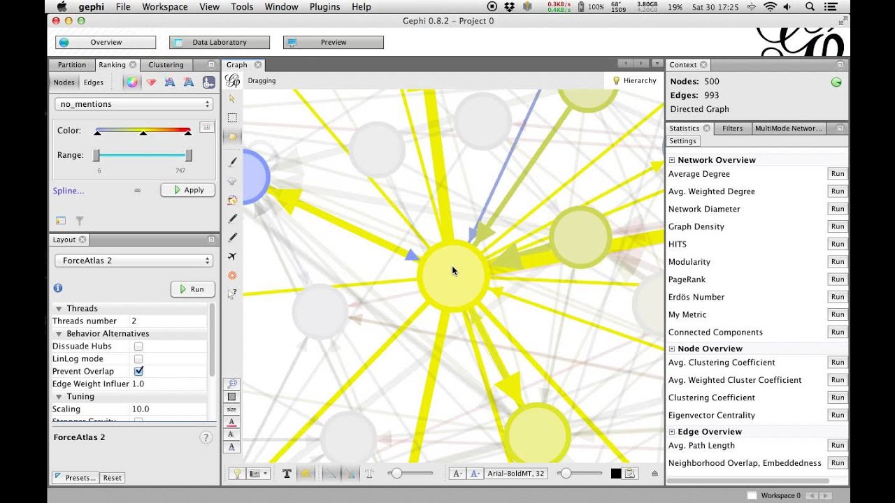This screenshot has height=503, width=895.
Task: Open the Filters tab
Action: point(732,129)
